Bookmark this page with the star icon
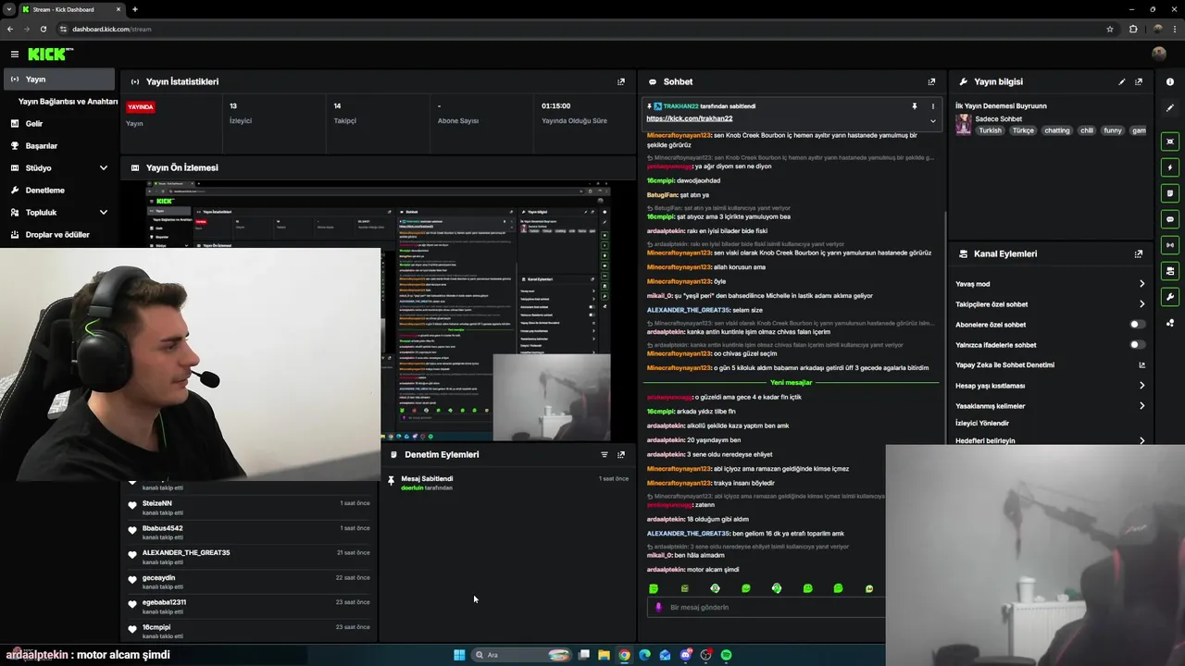The width and height of the screenshot is (1185, 666). click(1110, 29)
